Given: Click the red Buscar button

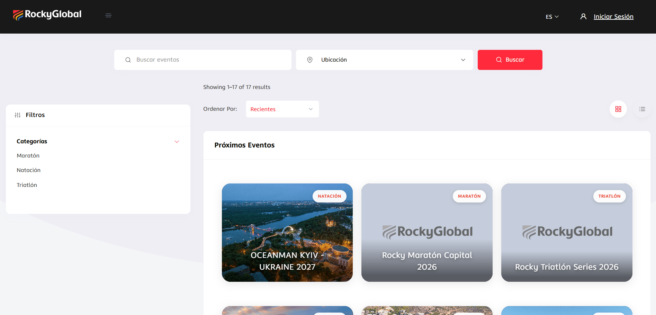Looking at the screenshot, I should 510,60.
